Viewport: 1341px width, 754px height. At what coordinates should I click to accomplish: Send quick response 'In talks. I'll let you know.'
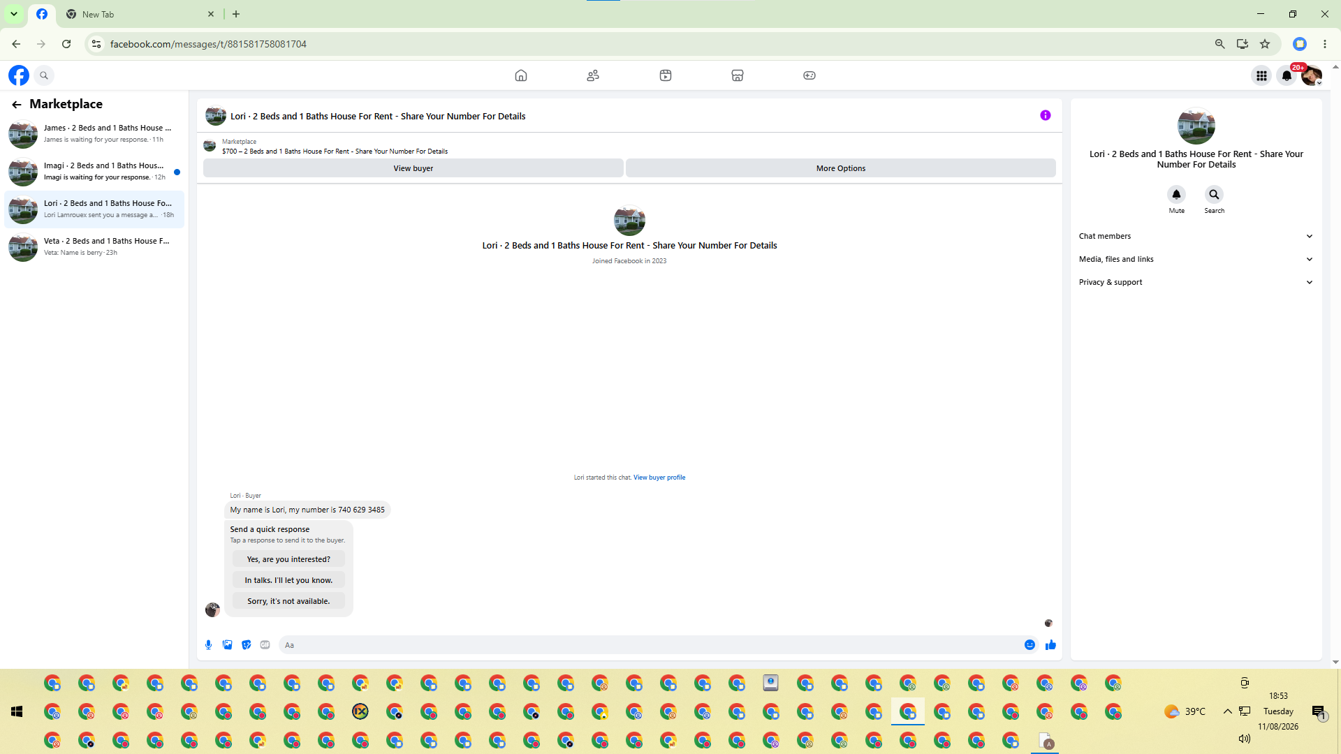tap(288, 581)
